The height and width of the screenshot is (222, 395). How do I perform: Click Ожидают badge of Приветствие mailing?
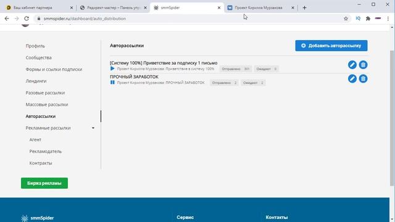click(x=266, y=68)
